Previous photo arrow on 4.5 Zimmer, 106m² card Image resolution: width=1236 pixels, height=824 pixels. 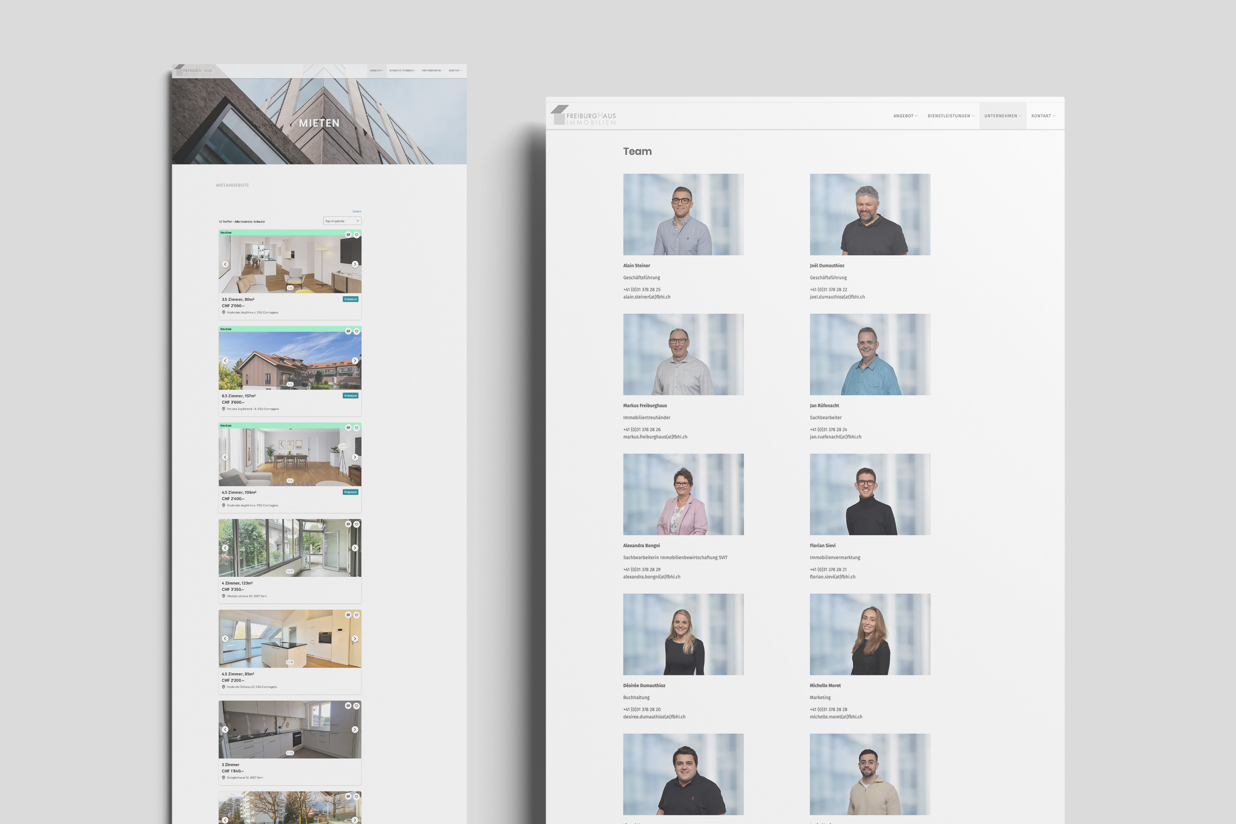225,457
